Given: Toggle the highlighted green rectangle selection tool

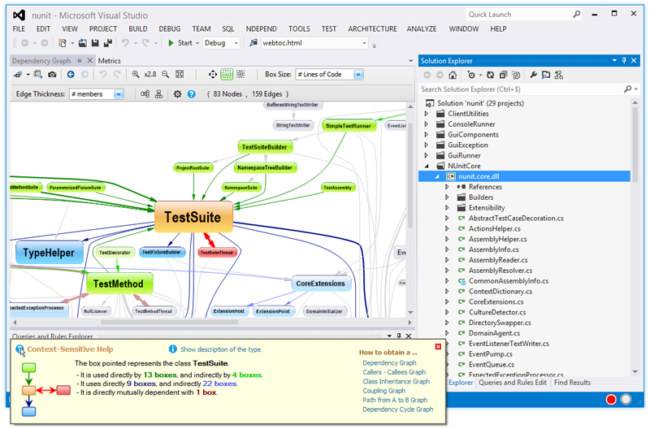Looking at the screenshot, I should coord(227,75).
